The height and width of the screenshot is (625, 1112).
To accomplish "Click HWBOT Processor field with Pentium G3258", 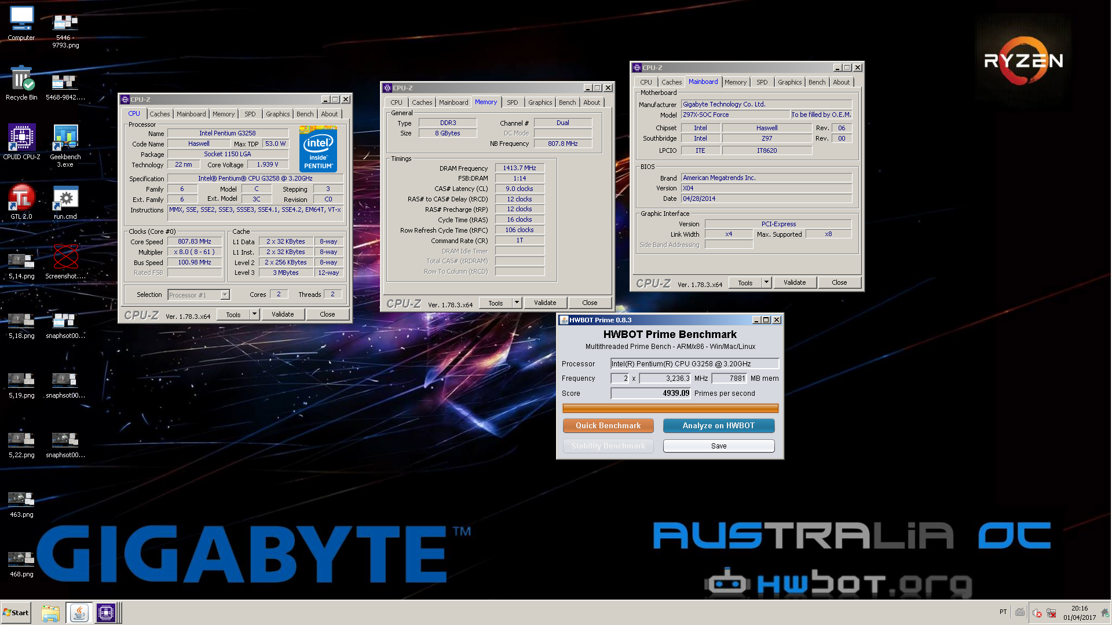I will 694,363.
